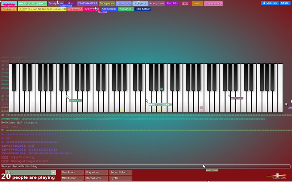Click the Facebook Share button
The height and width of the screenshot is (182, 292).
coord(285,3)
